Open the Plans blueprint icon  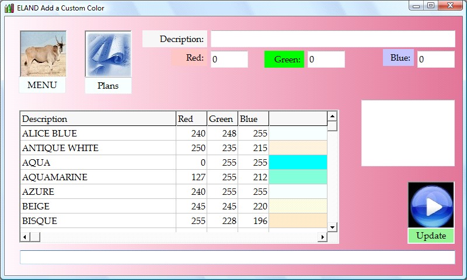(108, 54)
